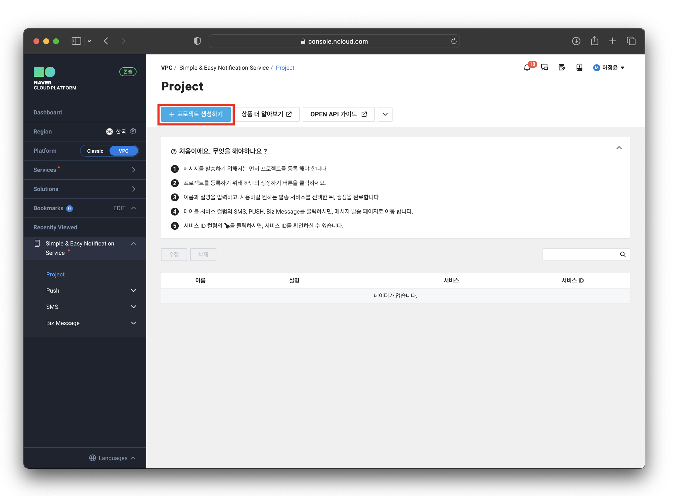Click the search magnifier icon
674x503 pixels.
point(622,255)
